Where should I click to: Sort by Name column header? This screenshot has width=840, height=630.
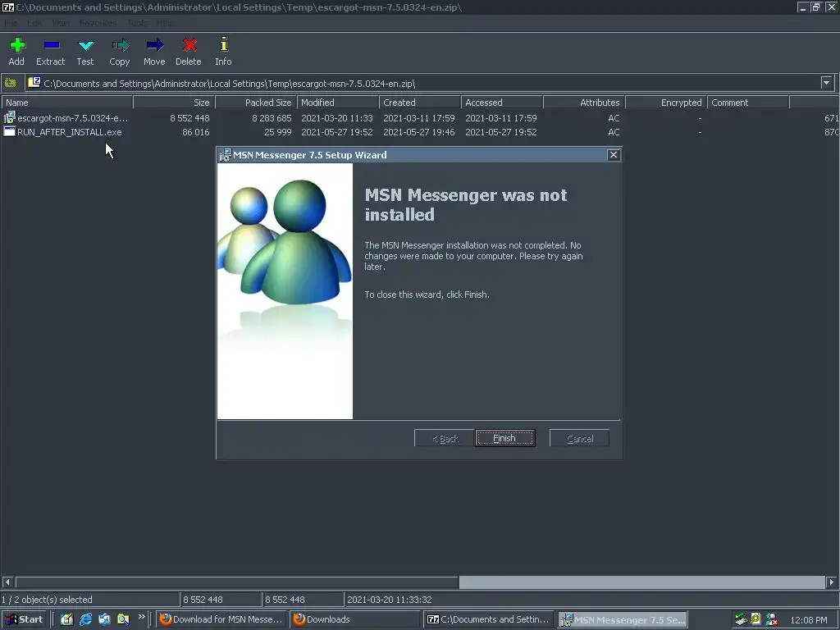point(67,103)
